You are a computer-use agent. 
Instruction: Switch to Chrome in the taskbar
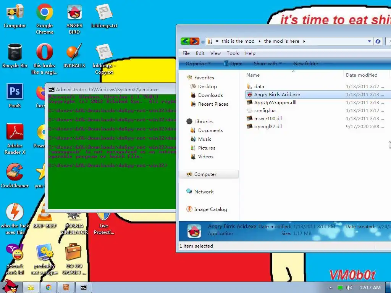[x=48, y=288]
